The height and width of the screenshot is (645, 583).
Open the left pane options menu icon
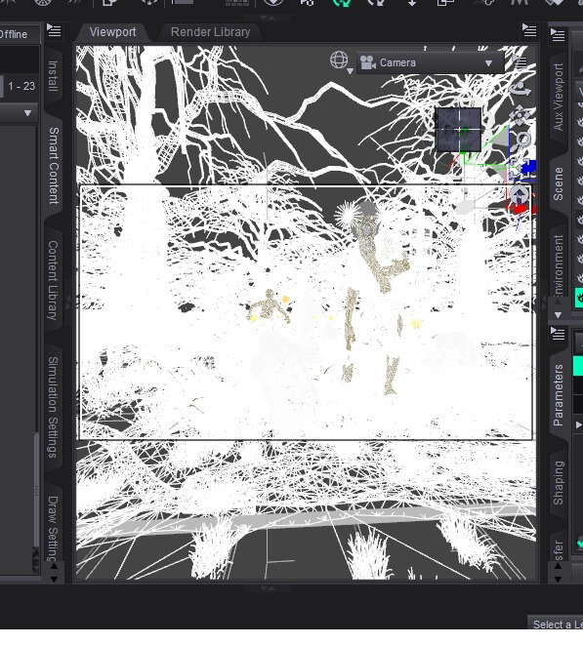pos(54,30)
